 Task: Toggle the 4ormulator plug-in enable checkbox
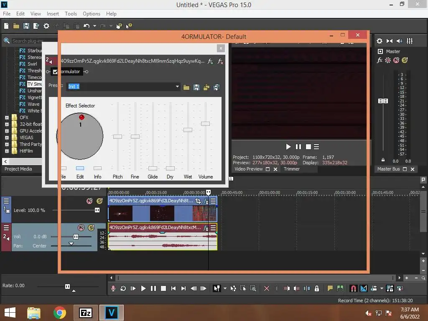point(55,72)
